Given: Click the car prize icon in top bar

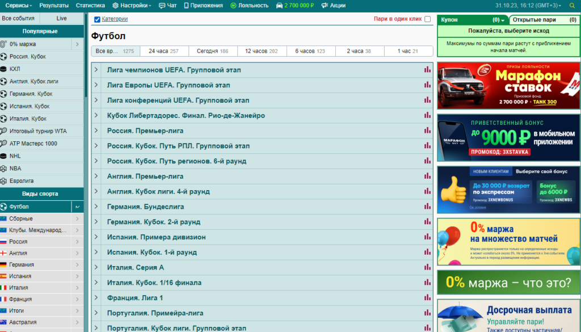Looking at the screenshot, I should [x=279, y=6].
